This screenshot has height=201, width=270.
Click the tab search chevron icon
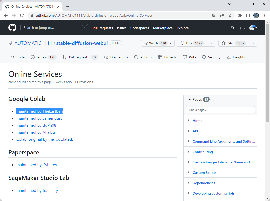(229, 4)
